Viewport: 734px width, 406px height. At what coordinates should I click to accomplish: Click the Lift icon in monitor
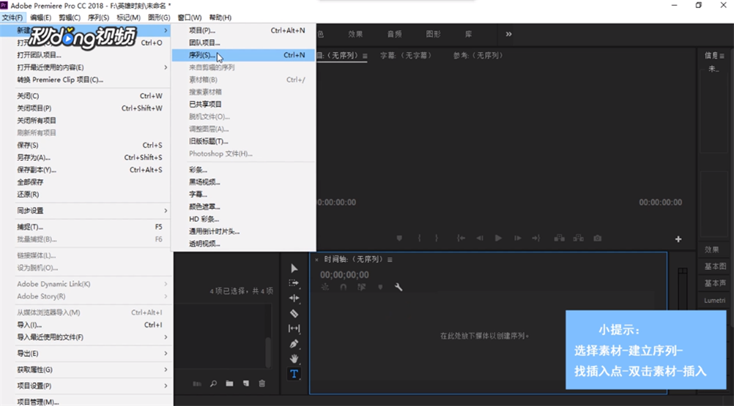tap(560, 238)
